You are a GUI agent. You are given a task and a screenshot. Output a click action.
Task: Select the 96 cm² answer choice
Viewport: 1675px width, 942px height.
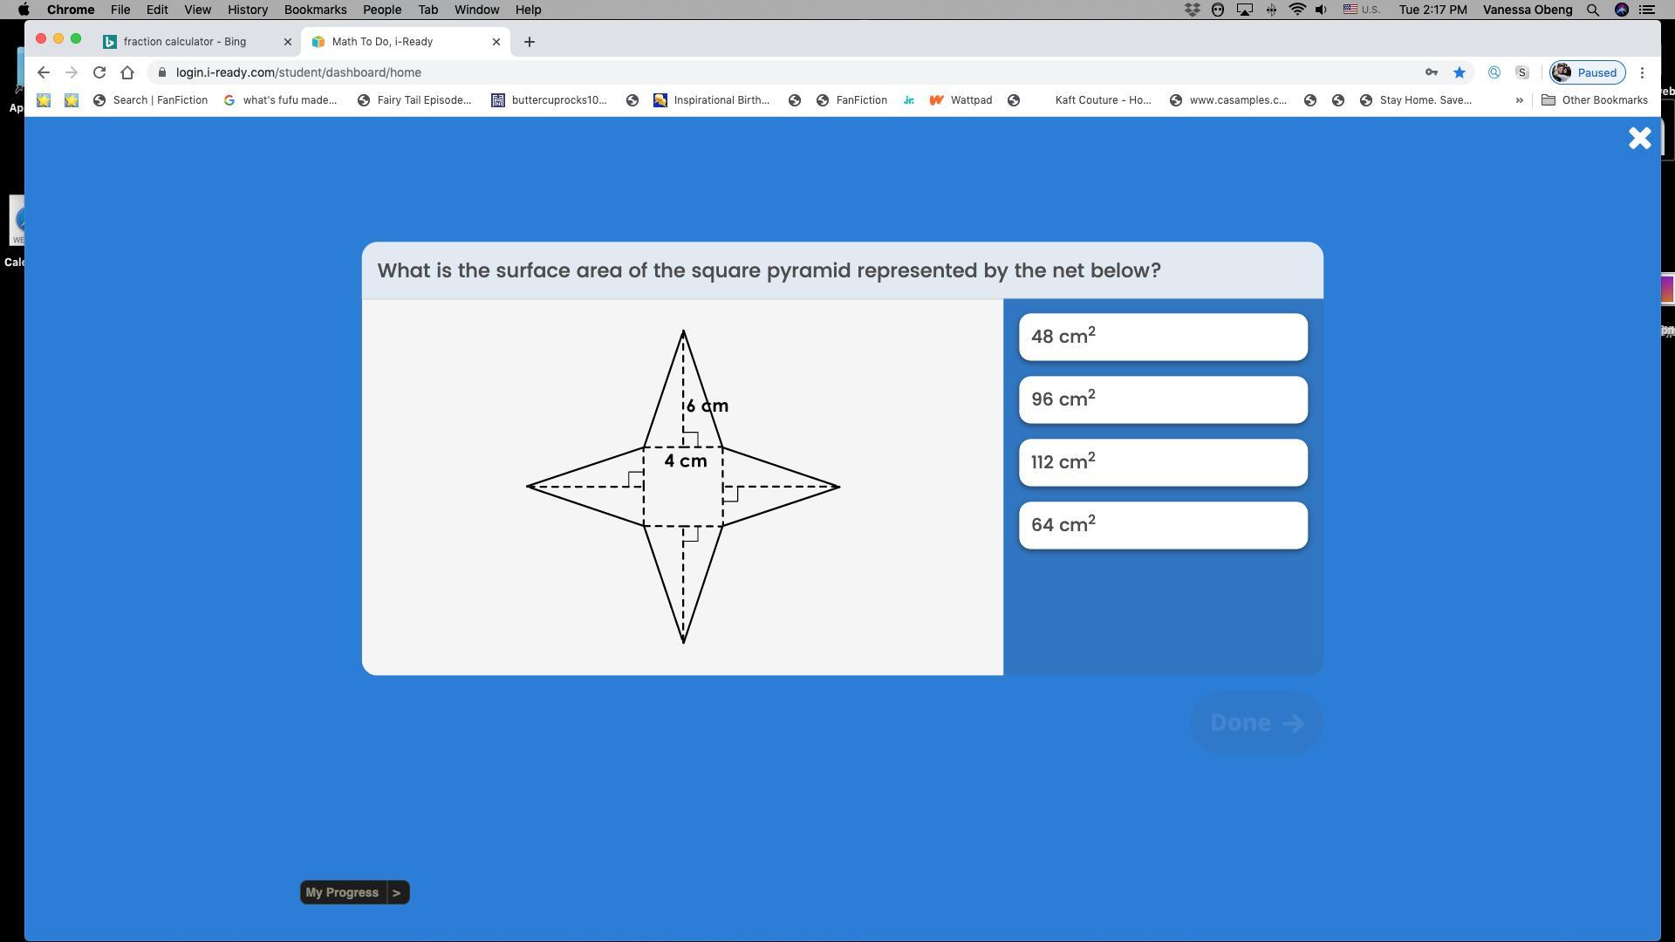click(1162, 399)
